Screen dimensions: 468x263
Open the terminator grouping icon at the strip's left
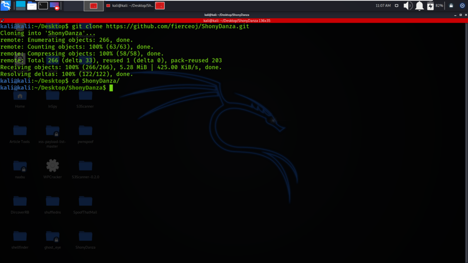click(2, 21)
